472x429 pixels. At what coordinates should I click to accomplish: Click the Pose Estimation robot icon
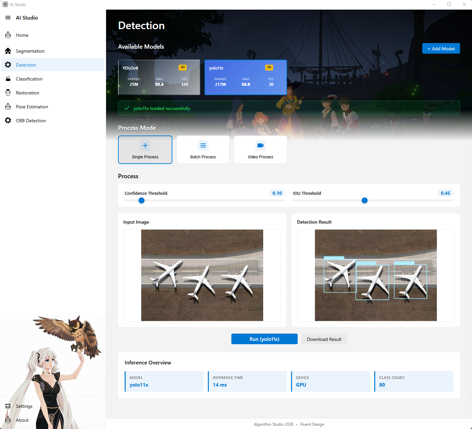pos(8,107)
